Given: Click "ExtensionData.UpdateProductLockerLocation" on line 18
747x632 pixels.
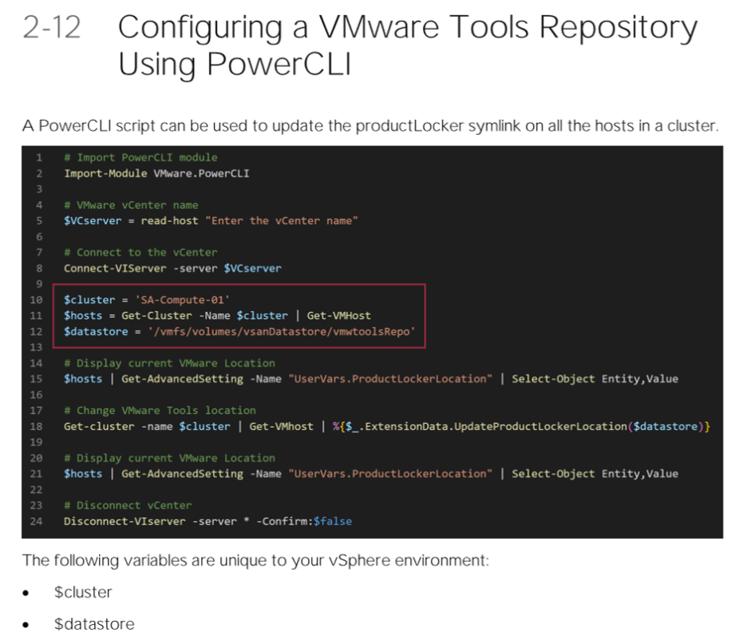Looking at the screenshot, I should pyautogui.click(x=496, y=426).
